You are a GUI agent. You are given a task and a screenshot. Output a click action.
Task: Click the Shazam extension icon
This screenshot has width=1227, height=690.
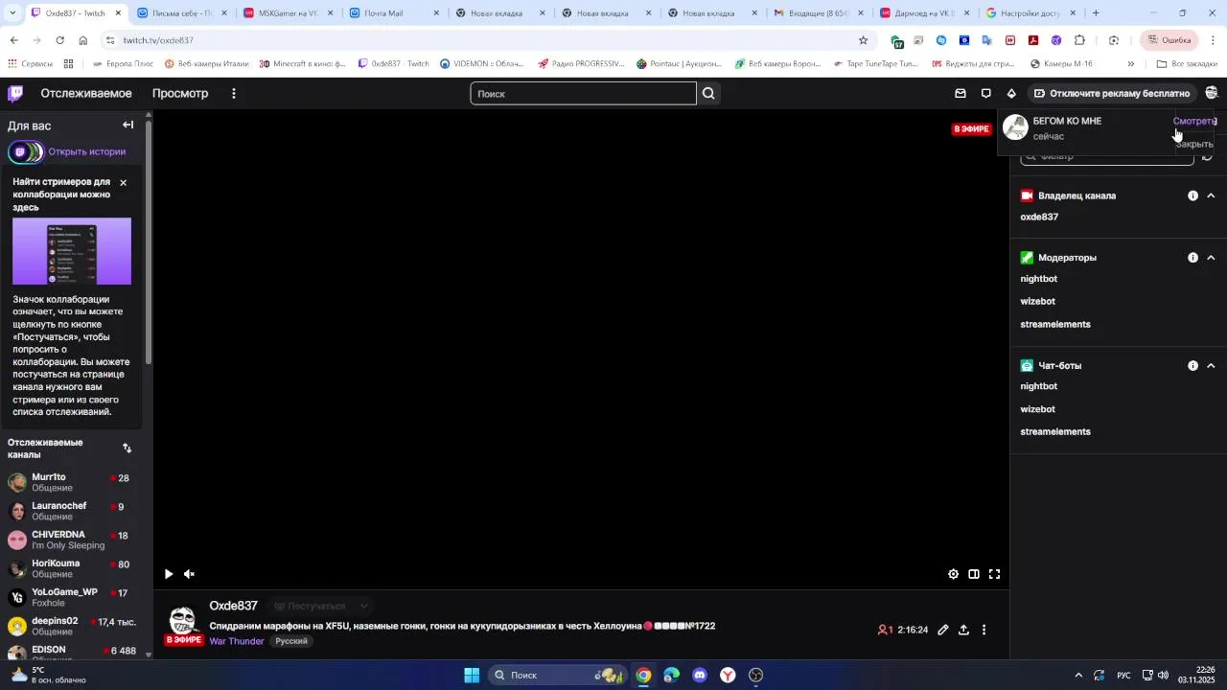[x=941, y=40]
